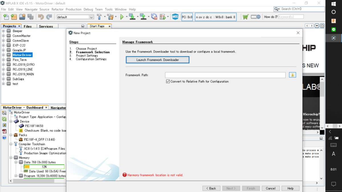Click the chip and globe icon
The width and height of the screenshot is (342, 192).
coord(256,17)
